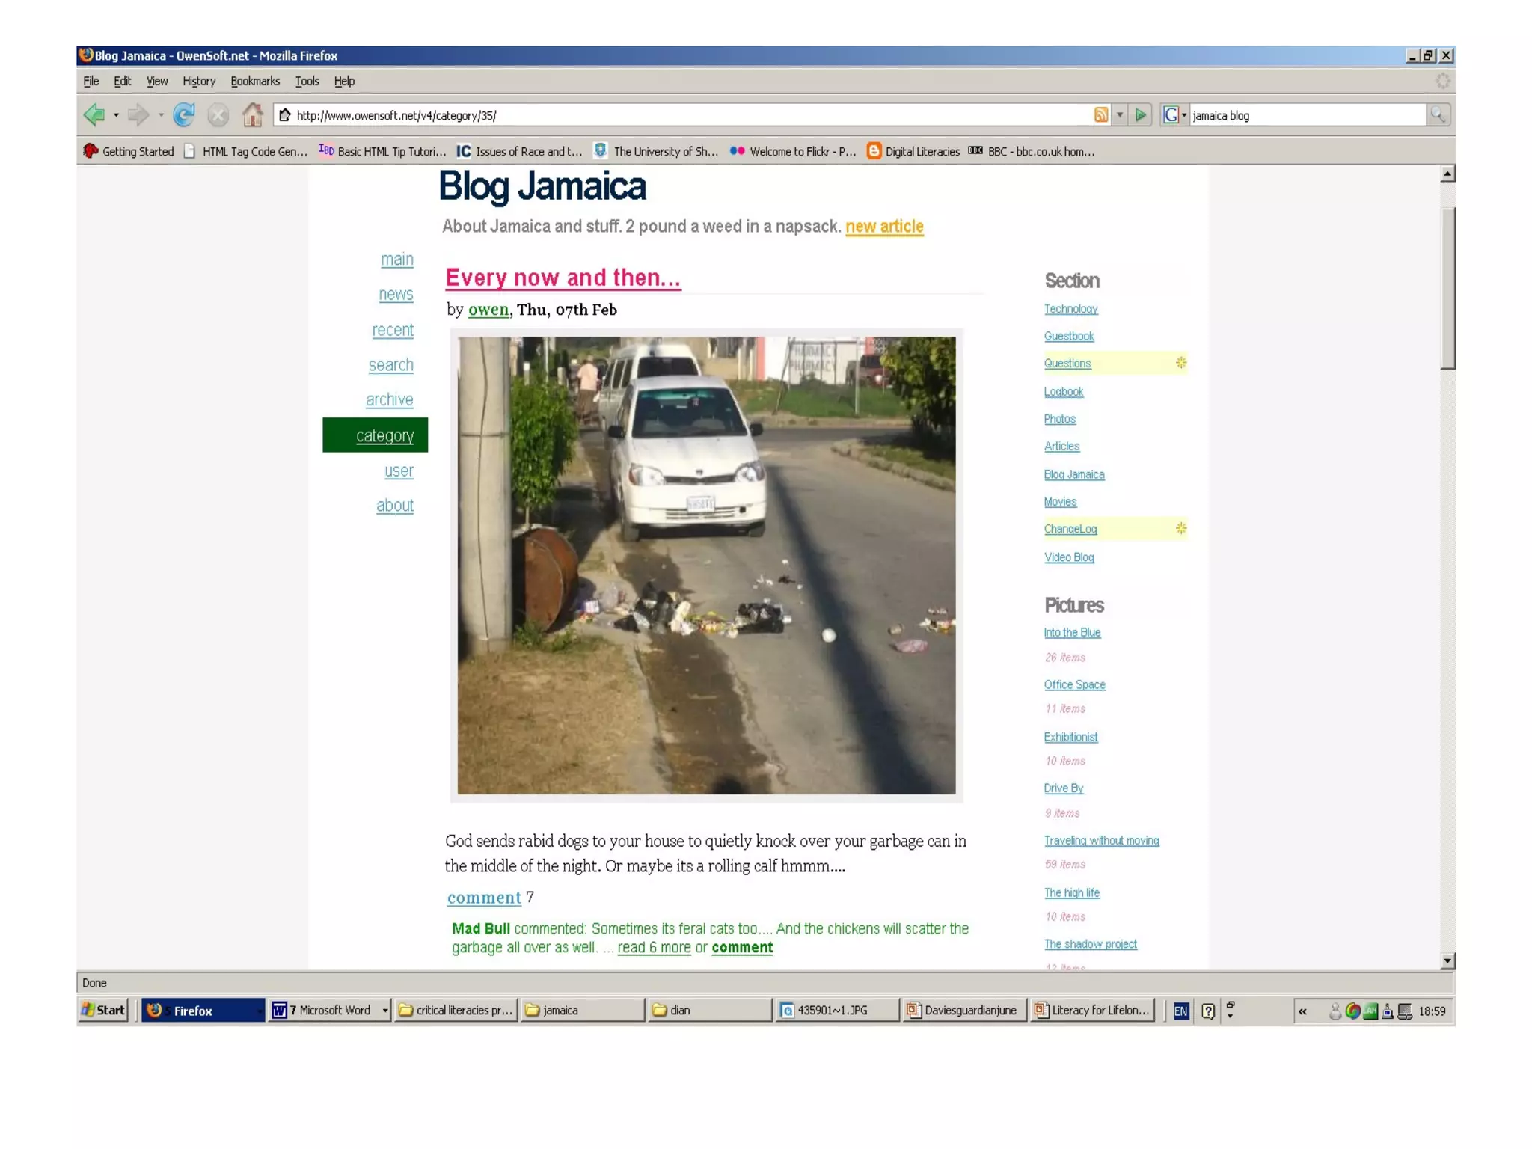Click the Back navigation arrow
The height and width of the screenshot is (1149, 1532).
coord(94,115)
